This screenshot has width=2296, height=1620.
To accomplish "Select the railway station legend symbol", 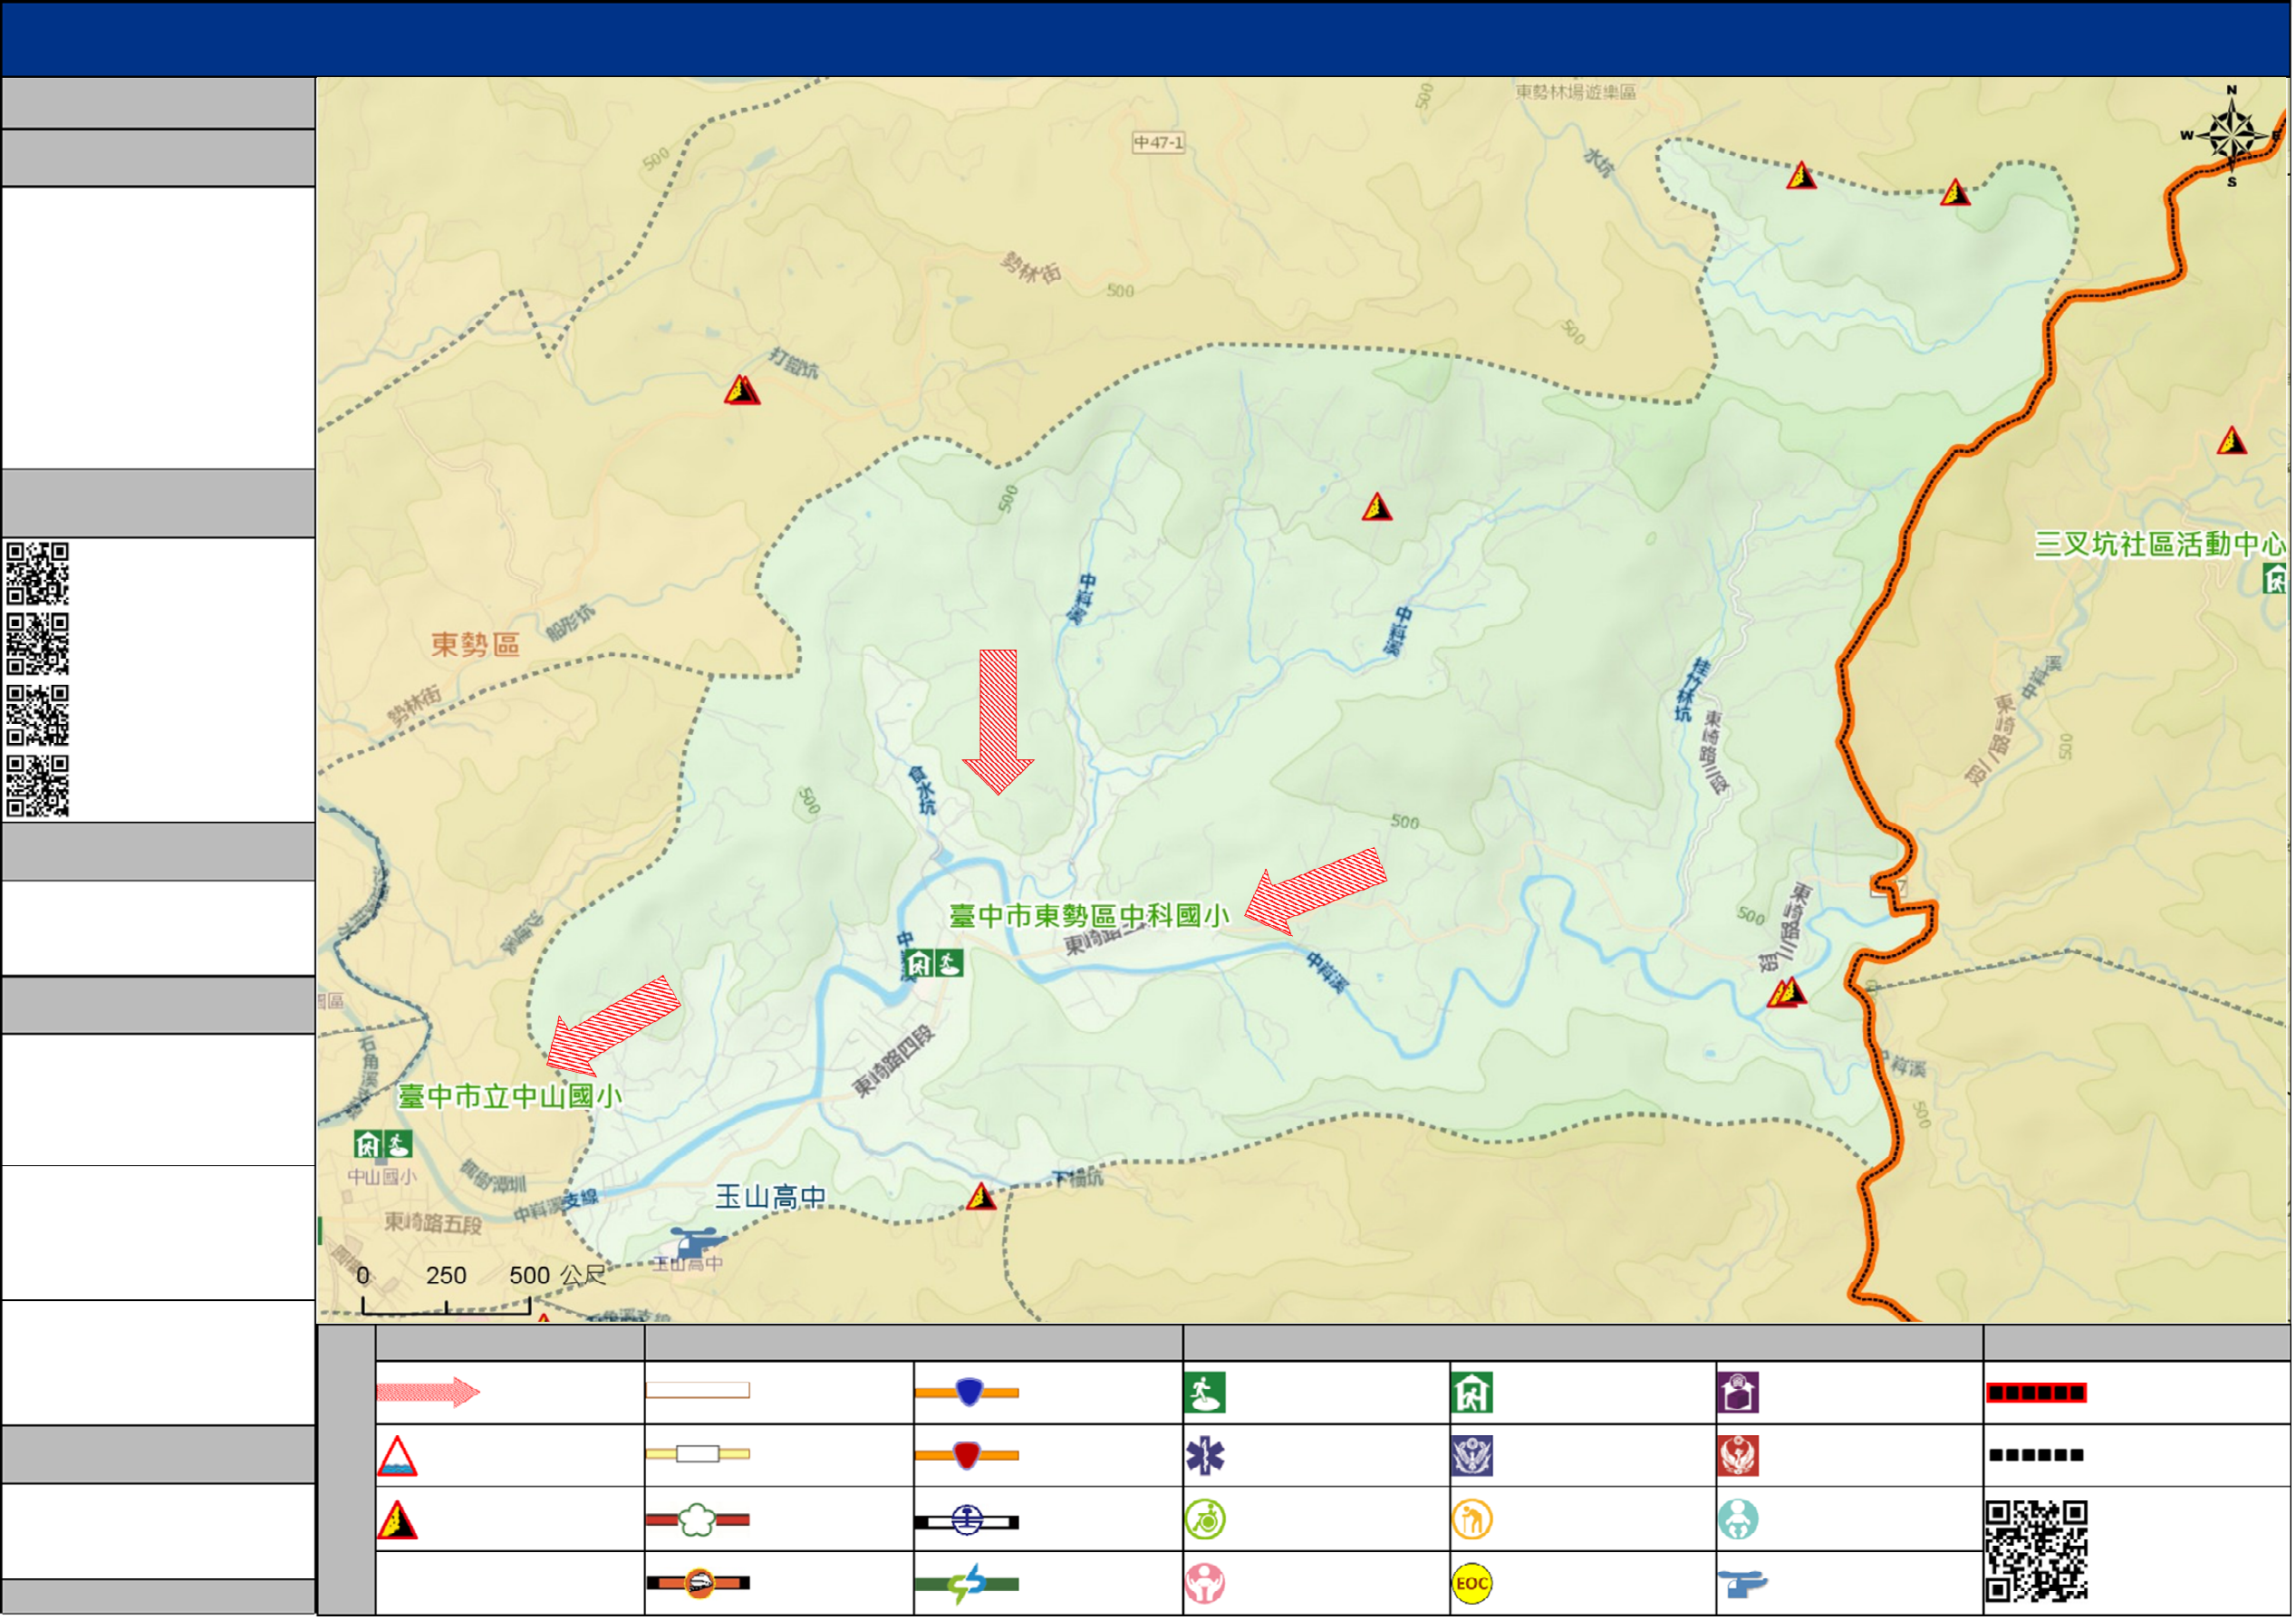I will [967, 1522].
